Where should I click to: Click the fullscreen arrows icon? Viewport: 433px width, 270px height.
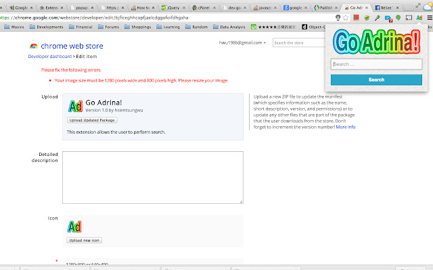tap(418, 5)
